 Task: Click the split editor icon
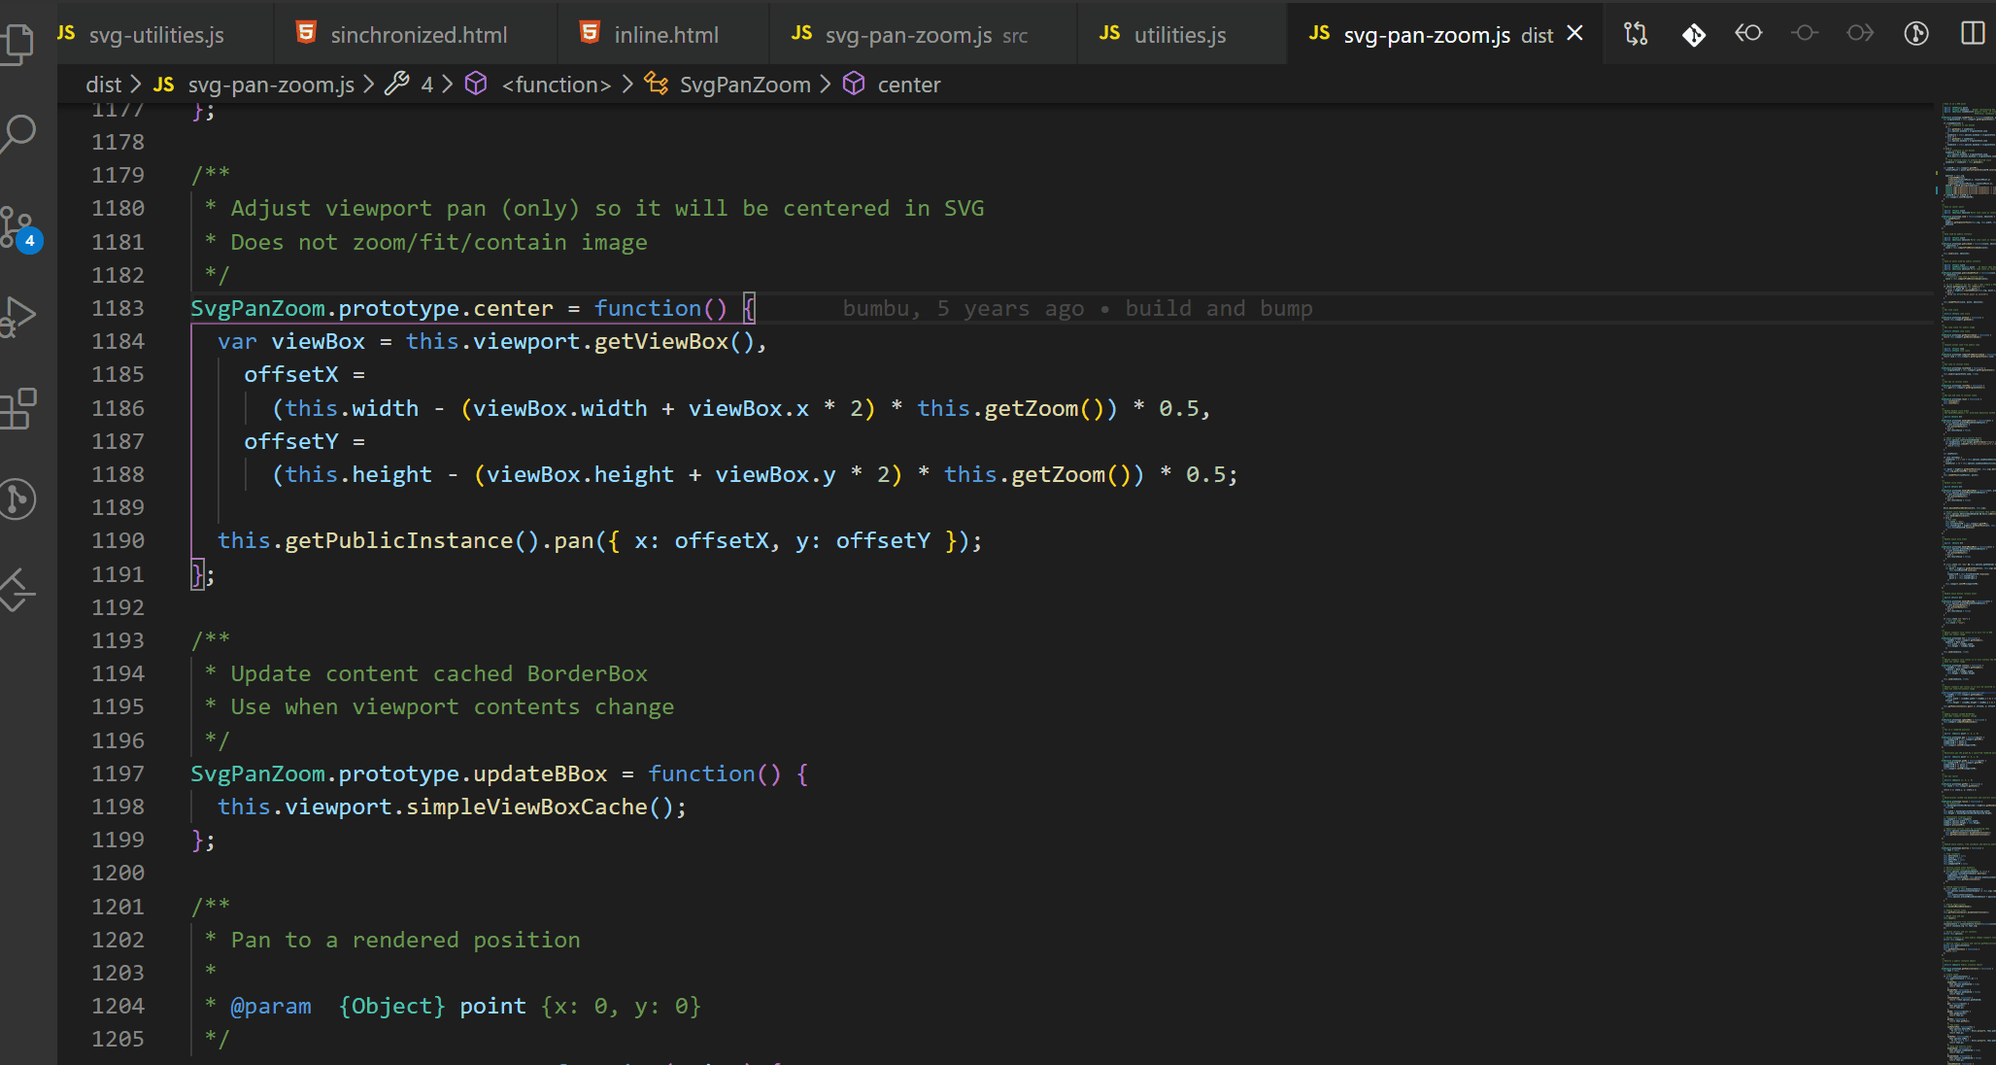(1972, 34)
